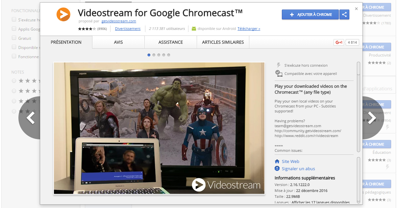Open the Site Web link
Image resolution: width=398 pixels, height=208 pixels.
290,161
